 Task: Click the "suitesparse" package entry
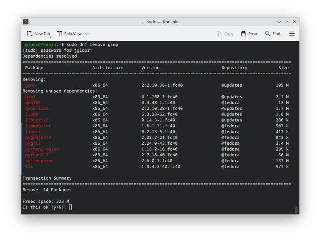pos(39,161)
